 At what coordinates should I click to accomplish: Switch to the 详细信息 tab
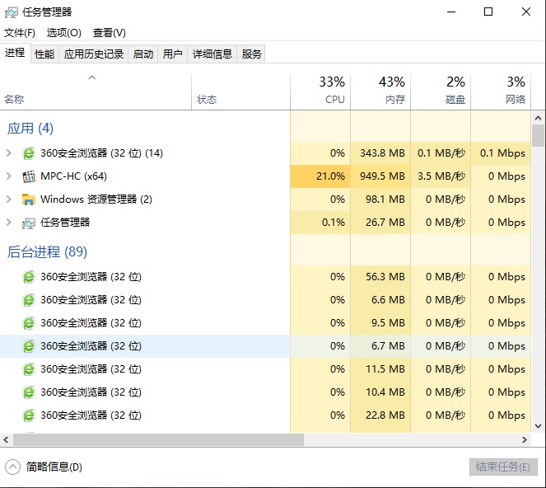(212, 54)
